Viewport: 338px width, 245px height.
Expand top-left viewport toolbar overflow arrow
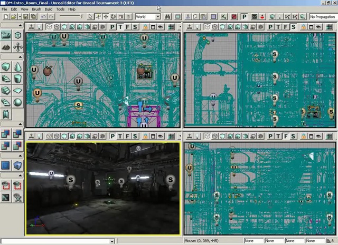180,27
